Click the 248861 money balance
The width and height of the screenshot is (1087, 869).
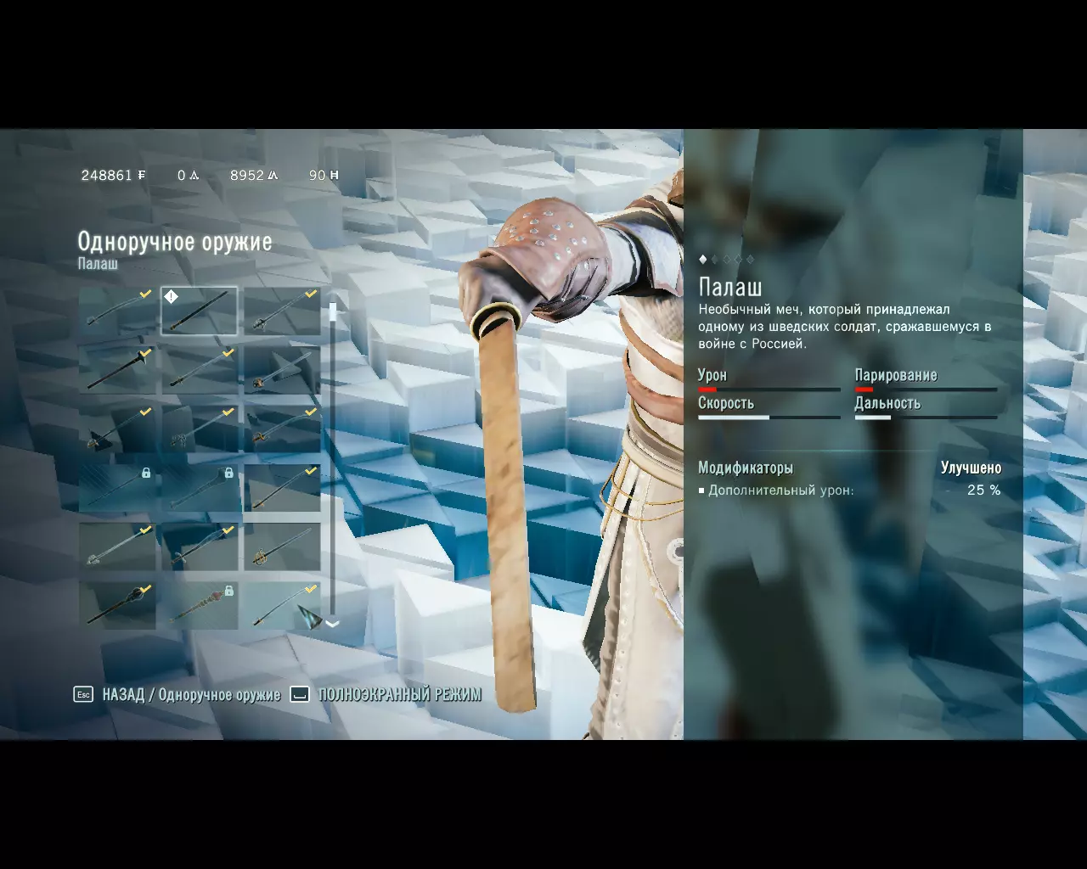click(x=106, y=176)
